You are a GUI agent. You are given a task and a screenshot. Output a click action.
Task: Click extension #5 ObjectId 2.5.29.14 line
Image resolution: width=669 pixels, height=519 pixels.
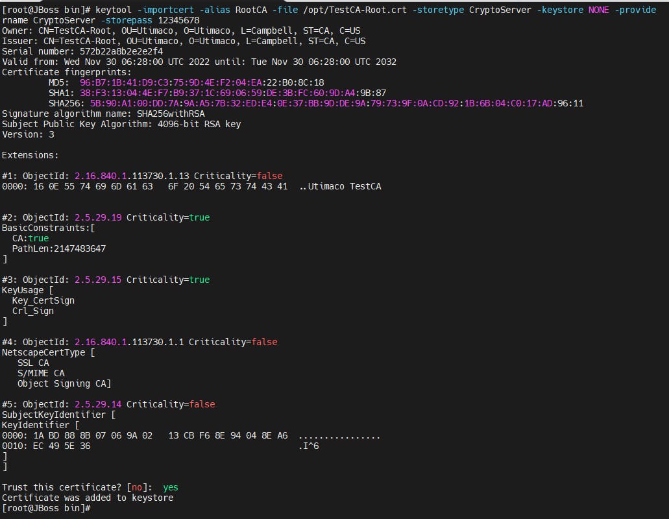coord(109,404)
